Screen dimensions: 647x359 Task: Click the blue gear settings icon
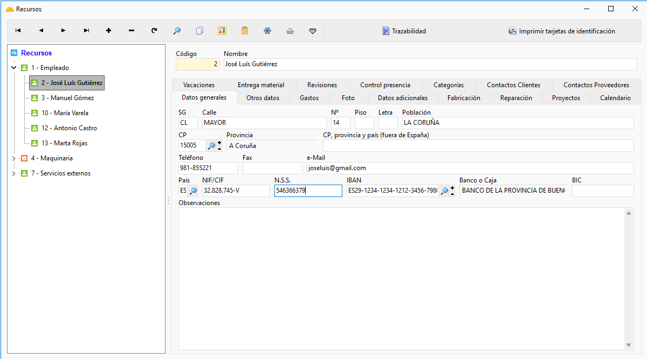[x=267, y=31]
